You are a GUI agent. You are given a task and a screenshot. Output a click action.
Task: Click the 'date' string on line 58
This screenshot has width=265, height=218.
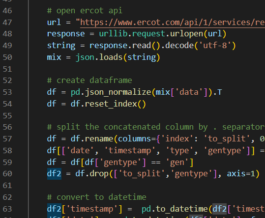tap(80, 151)
